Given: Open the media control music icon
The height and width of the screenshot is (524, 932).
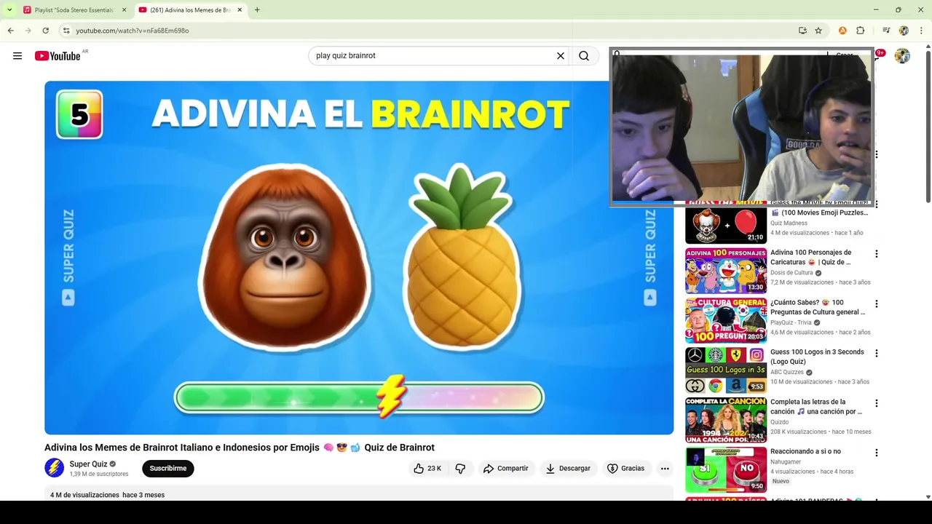Looking at the screenshot, I should pos(886,31).
